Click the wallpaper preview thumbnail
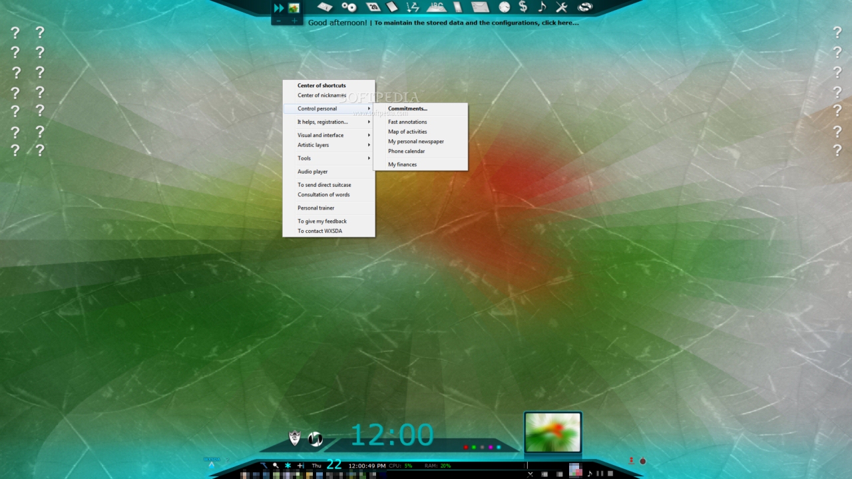 (553, 432)
